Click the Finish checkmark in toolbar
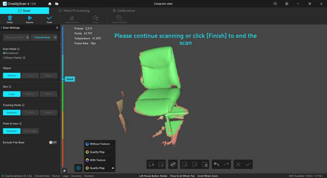 tap(49, 18)
